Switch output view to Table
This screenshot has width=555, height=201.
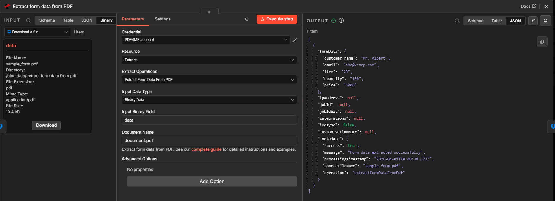coord(496,21)
